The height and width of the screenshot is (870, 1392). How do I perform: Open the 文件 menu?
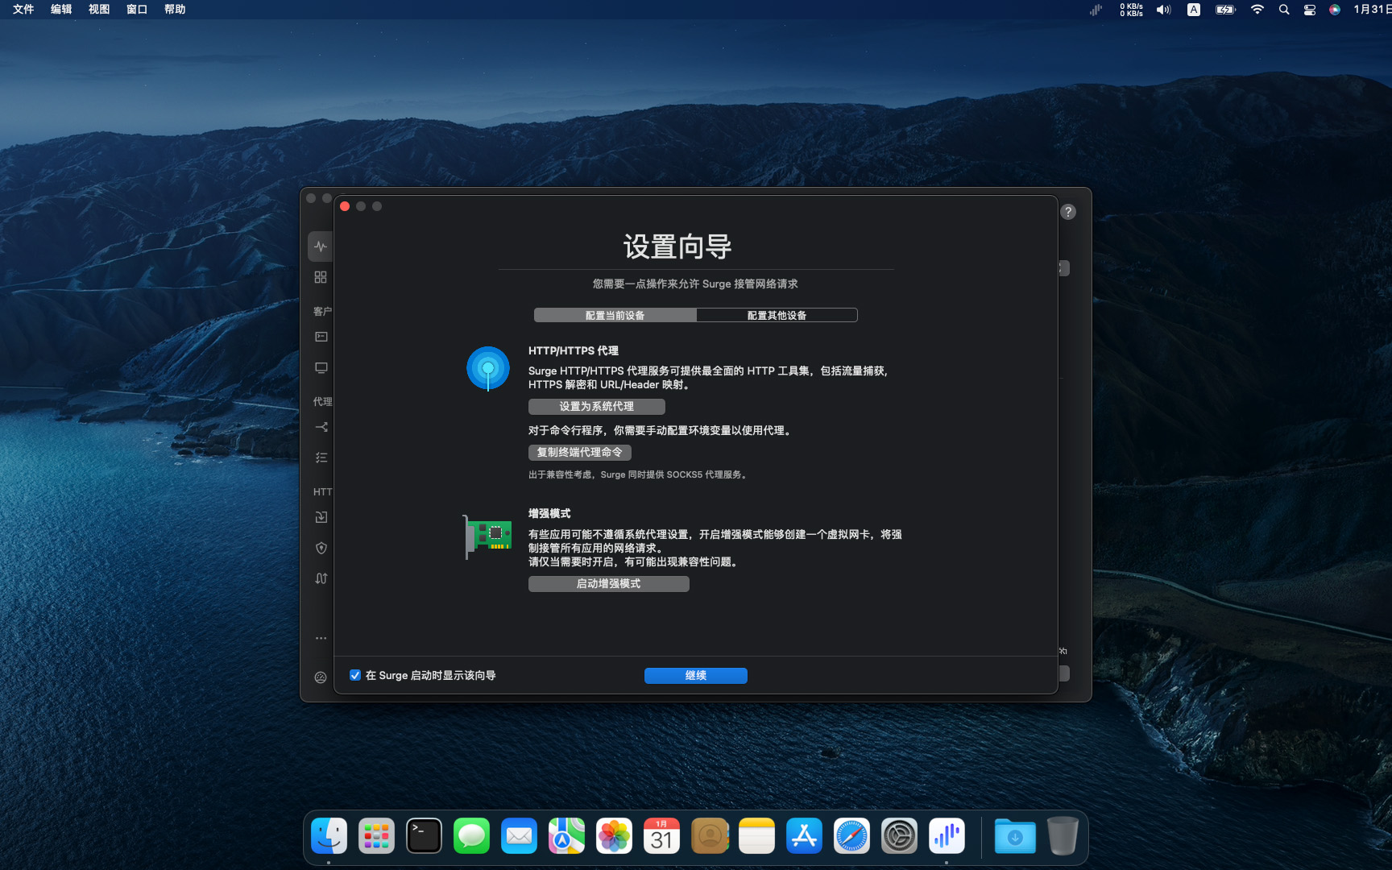pos(23,10)
